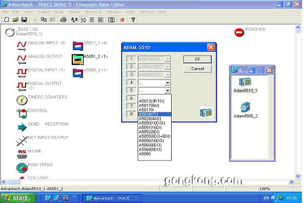Screen dimensions: 307x203
Task: Click the EN language indicator in tray
Action: [x=266, y=198]
